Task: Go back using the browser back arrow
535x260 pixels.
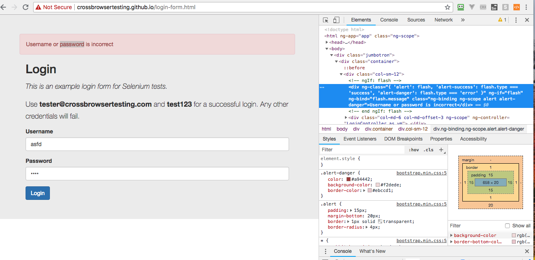Action: point(4,7)
